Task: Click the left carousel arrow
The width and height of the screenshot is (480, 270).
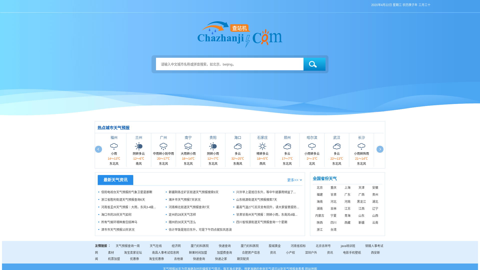Action: [x=98, y=149]
